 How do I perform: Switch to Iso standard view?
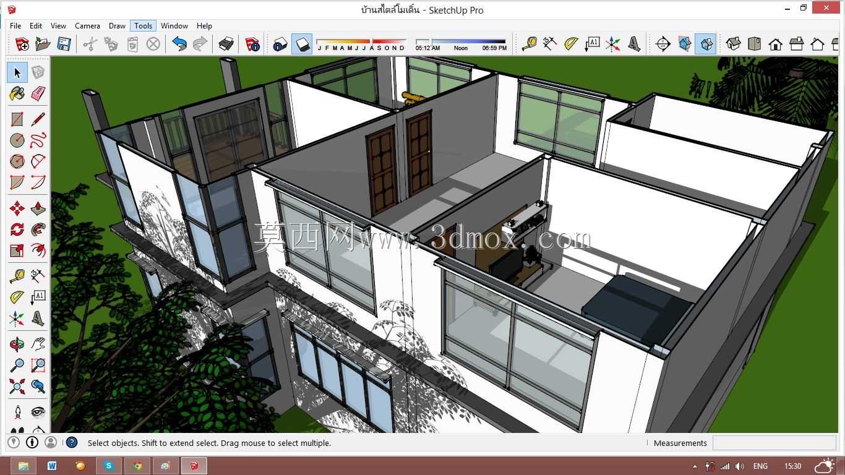pos(734,44)
